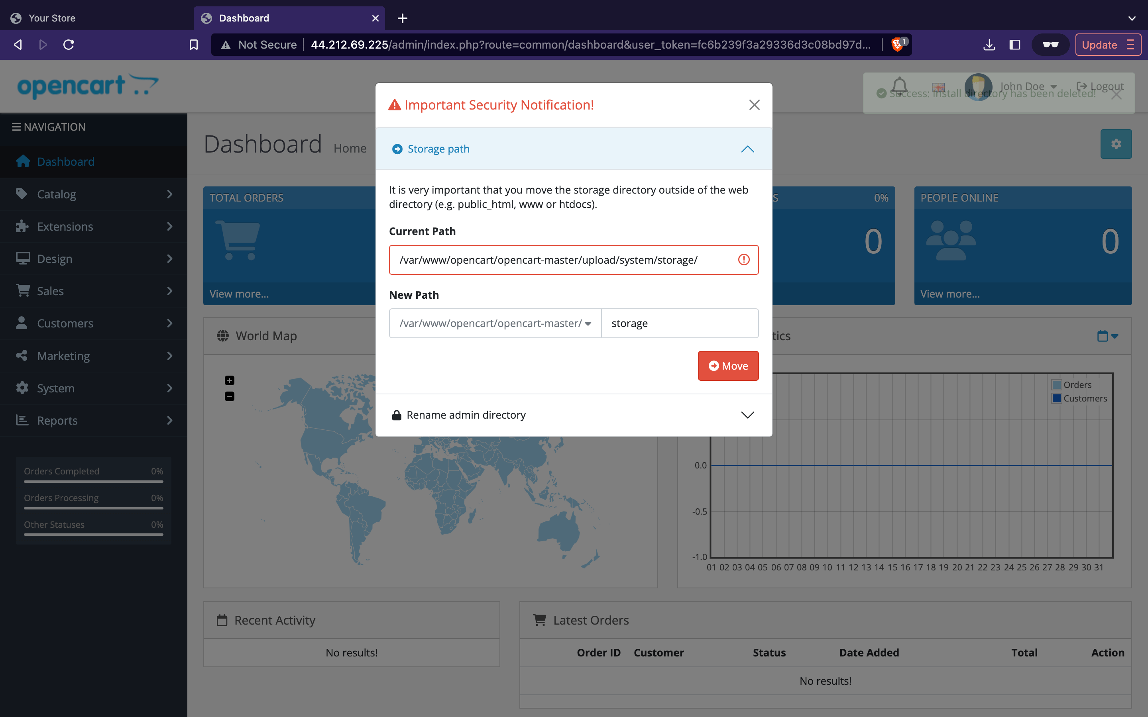
Task: Click the Dashboard navigation icon
Action: coord(22,160)
